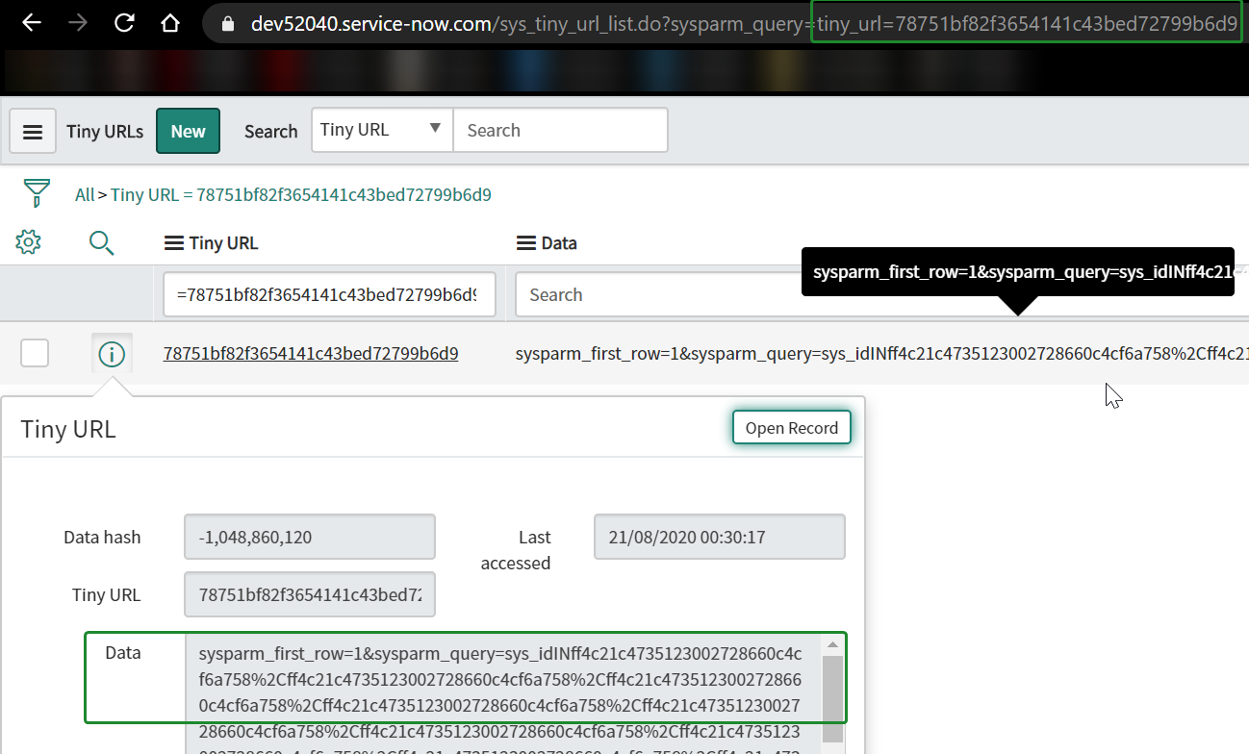Click the browser forward arrow
Viewport: 1249px width, 754px height.
[x=78, y=23]
